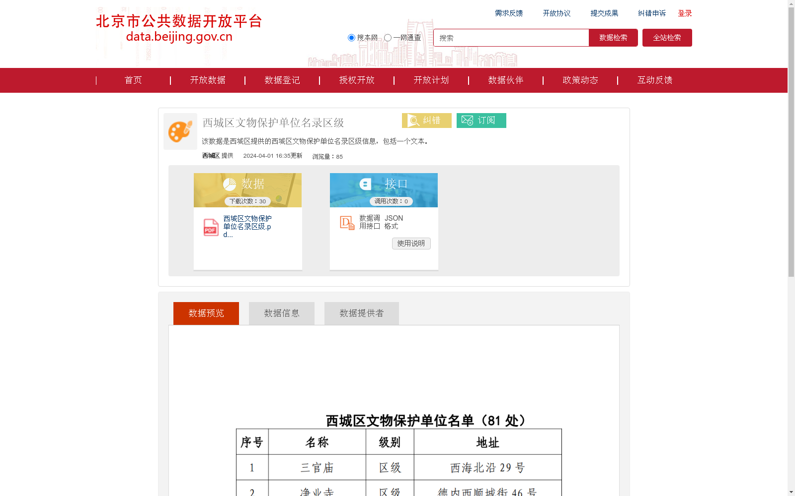Click the 接口 card header banner
Image resolution: width=795 pixels, height=496 pixels.
(x=384, y=190)
